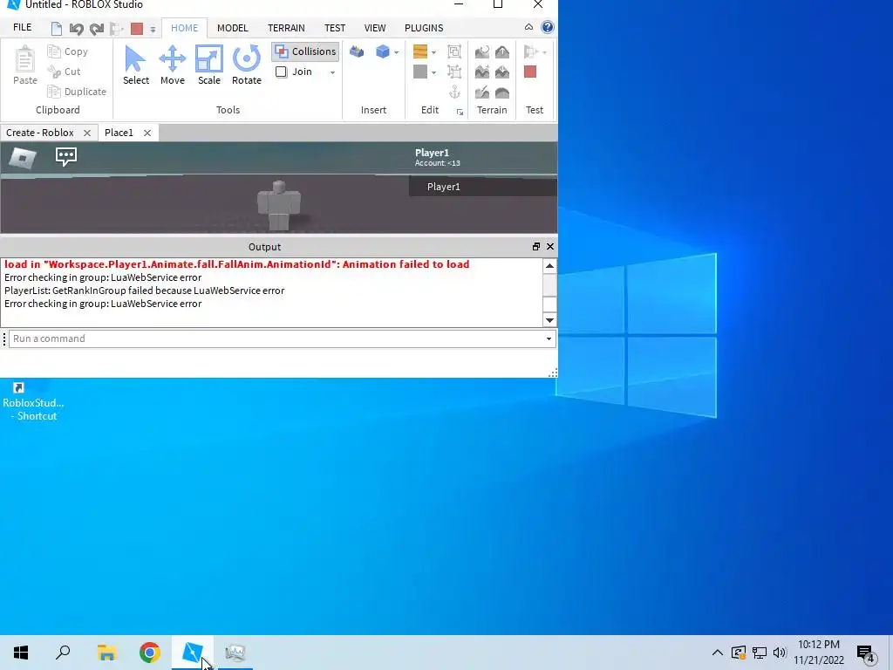The height and width of the screenshot is (670, 893).
Task: Click the terrain Add icon
Action: pyautogui.click(x=481, y=72)
